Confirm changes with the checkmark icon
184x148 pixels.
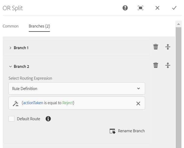click(174, 8)
